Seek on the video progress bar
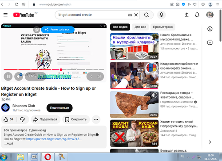222x161 pixels. [x=54, y=69]
